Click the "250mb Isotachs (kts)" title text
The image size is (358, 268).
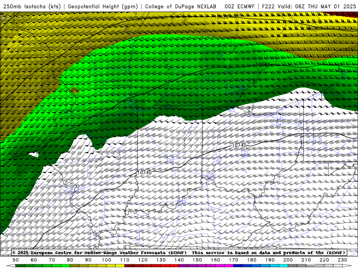coord(32,7)
